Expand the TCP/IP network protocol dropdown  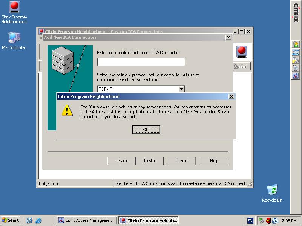pyautogui.click(x=181, y=89)
